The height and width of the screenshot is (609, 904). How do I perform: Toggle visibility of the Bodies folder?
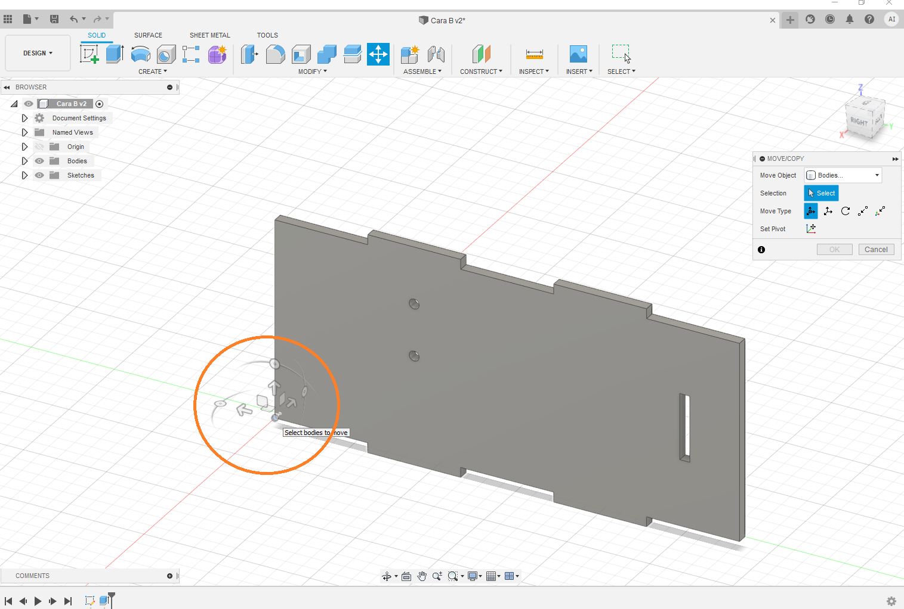pos(39,161)
